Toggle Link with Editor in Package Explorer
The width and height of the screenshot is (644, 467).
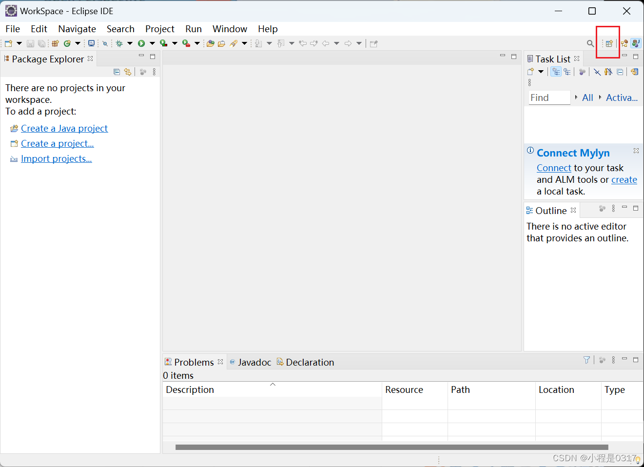pos(128,72)
